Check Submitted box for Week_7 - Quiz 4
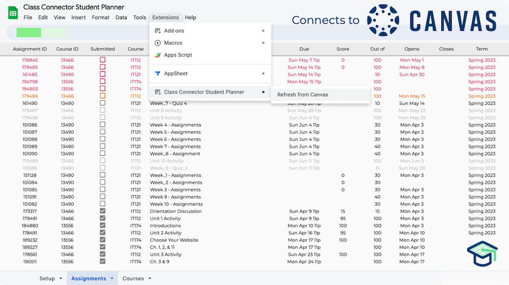 point(102,103)
